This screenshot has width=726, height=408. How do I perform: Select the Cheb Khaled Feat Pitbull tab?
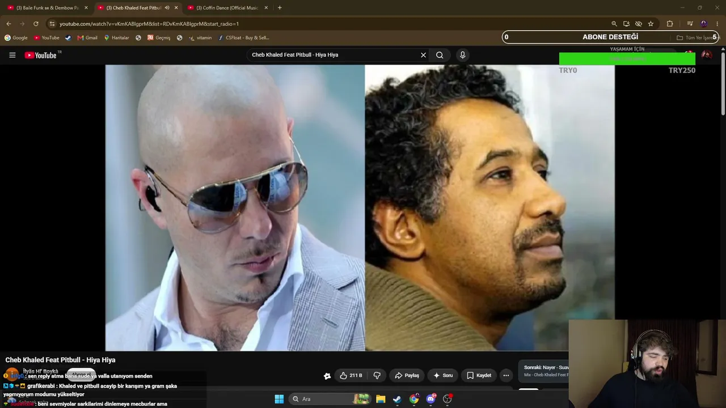(133, 8)
